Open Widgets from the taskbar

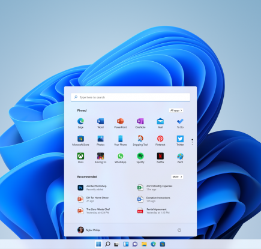[x=126, y=244]
